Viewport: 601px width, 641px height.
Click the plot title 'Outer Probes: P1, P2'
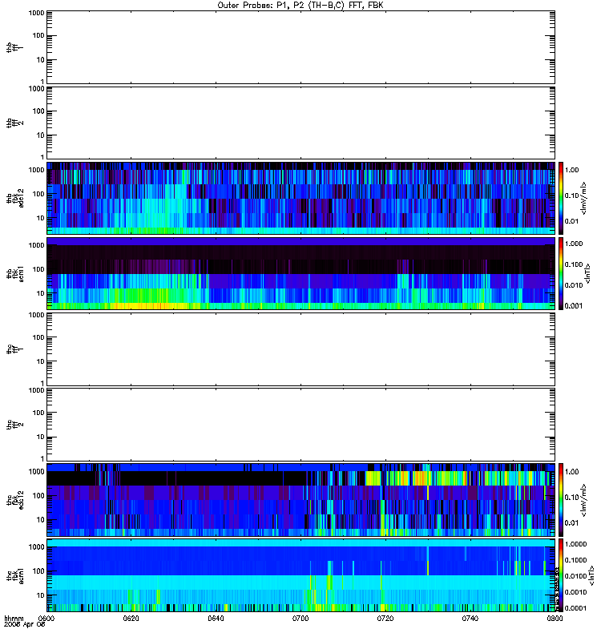[261, 6]
